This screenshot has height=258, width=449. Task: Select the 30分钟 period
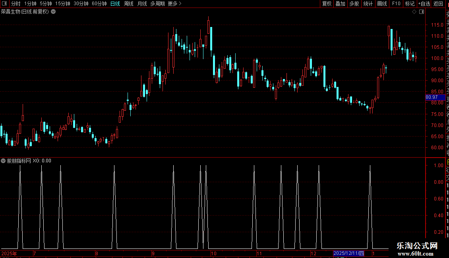coord(81,4)
